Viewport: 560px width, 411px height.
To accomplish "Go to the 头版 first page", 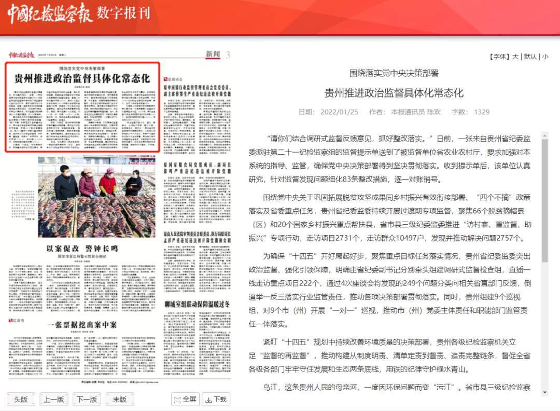I will point(21,399).
